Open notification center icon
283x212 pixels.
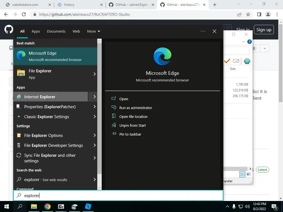click(x=274, y=207)
